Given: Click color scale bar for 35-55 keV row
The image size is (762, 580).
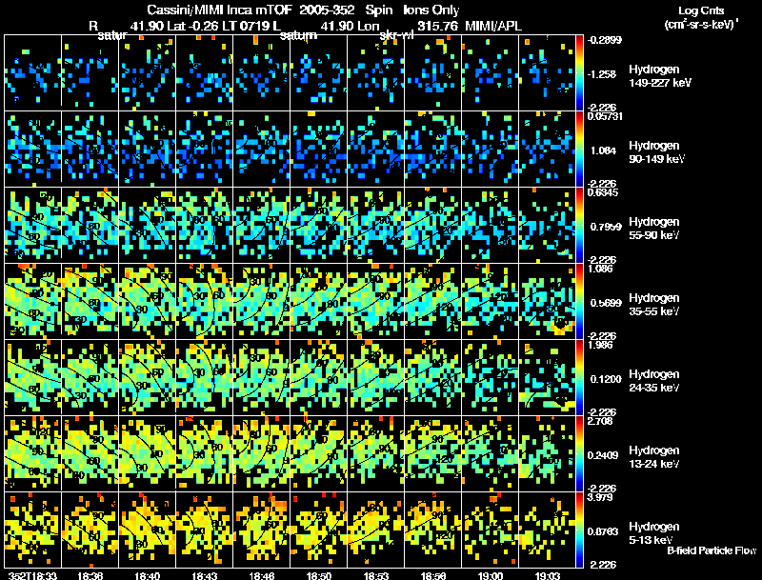Looking at the screenshot, I should (579, 302).
